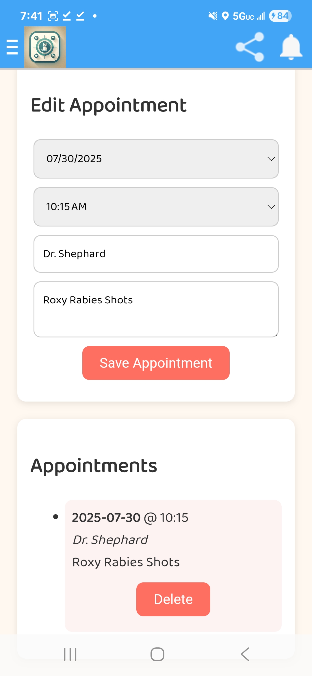Tap the share icon in header
The height and width of the screenshot is (676, 312).
(x=250, y=47)
